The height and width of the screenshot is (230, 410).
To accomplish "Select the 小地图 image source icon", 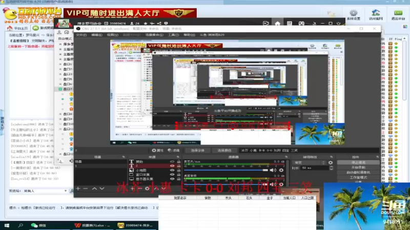I will [x=131, y=170].
